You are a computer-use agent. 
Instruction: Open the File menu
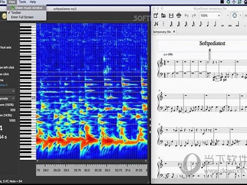click(x=3, y=2)
